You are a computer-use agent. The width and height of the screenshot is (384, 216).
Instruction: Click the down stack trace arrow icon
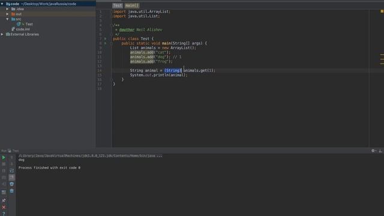tap(12, 164)
